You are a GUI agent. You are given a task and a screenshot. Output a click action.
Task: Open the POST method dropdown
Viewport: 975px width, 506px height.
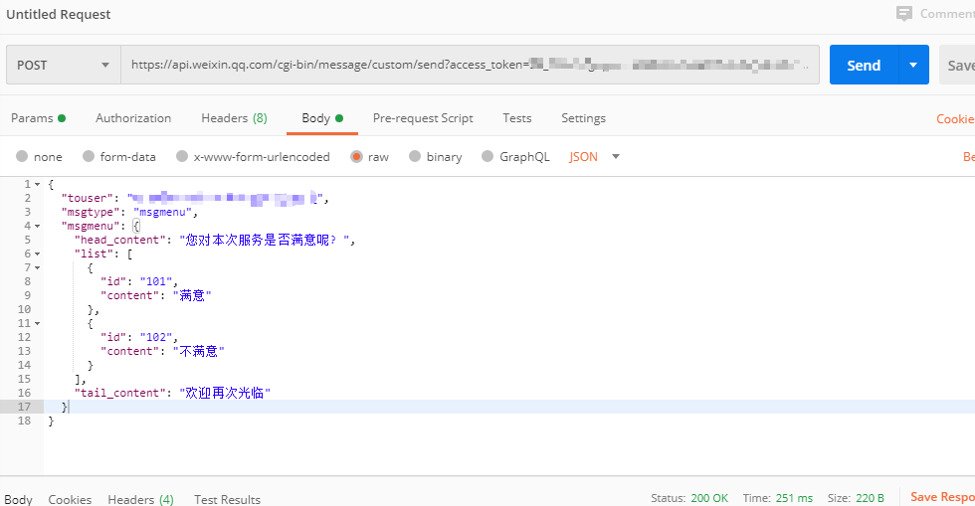(x=64, y=65)
